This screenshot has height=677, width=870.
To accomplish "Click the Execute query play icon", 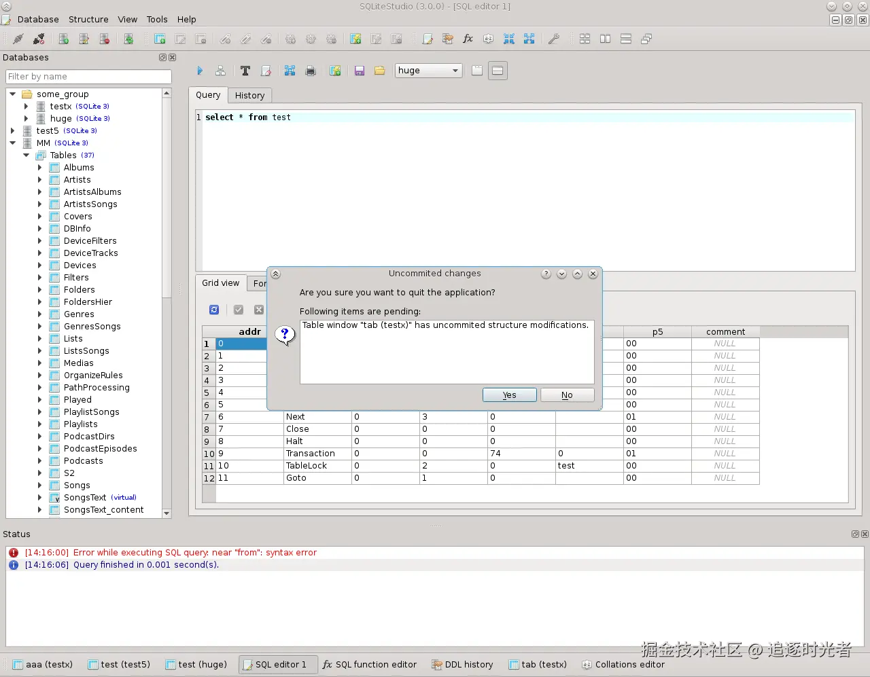I will (200, 71).
